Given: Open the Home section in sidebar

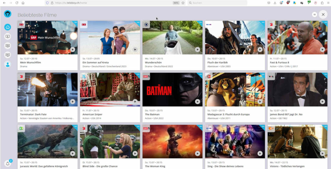Looking at the screenshot, I should [8, 27].
